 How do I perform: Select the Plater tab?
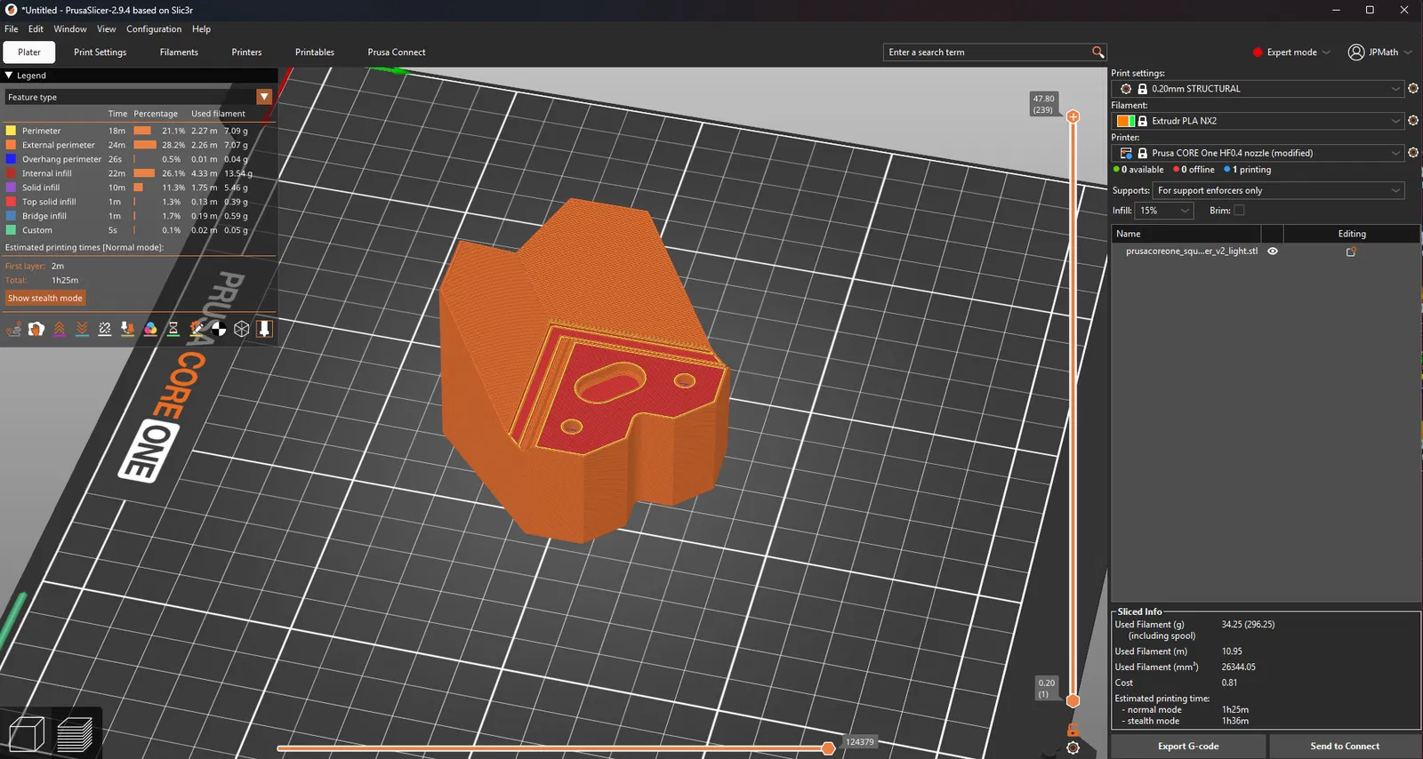[29, 52]
